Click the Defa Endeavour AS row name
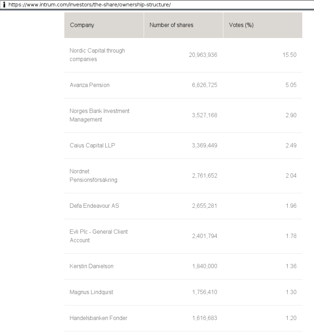Image resolution: width=314 pixels, height=336 pixels. (94, 206)
